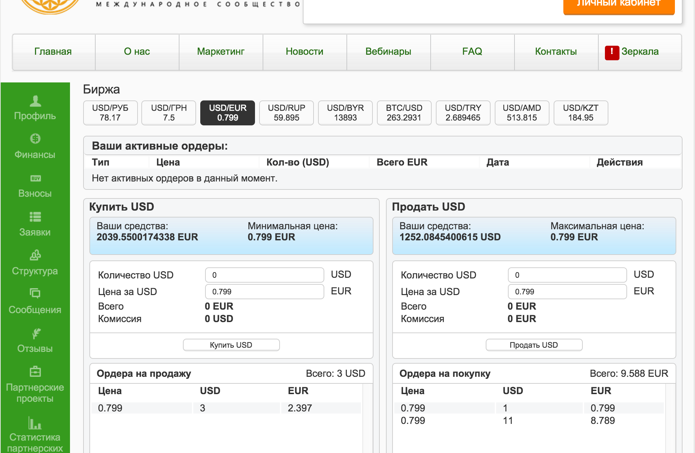
Task: Click the sell orders list scrollbar
Action: click(368, 418)
